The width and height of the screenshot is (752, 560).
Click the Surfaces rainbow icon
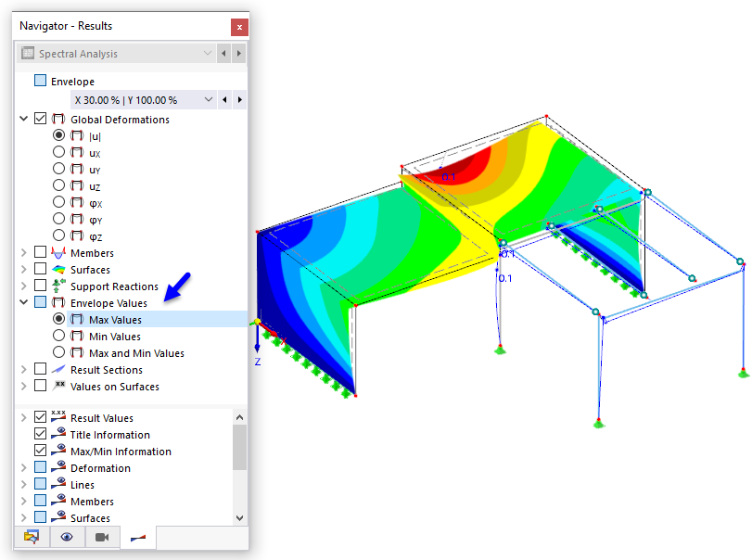58,270
